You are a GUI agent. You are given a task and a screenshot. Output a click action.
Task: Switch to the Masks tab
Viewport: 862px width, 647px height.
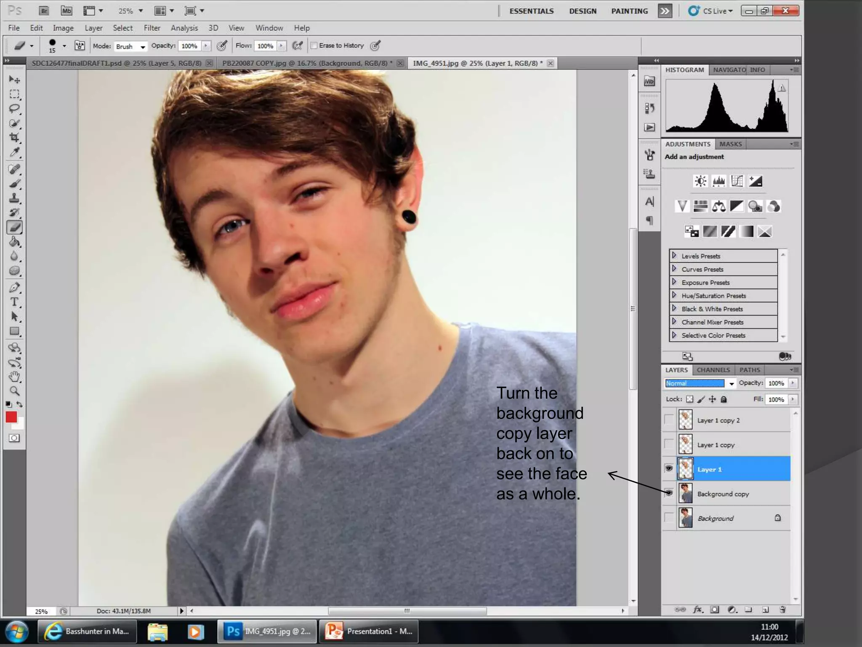[x=730, y=144]
